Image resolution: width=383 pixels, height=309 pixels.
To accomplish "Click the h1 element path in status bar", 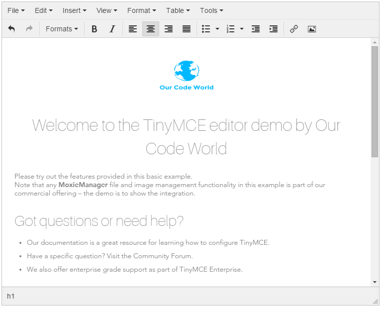I will [11, 296].
